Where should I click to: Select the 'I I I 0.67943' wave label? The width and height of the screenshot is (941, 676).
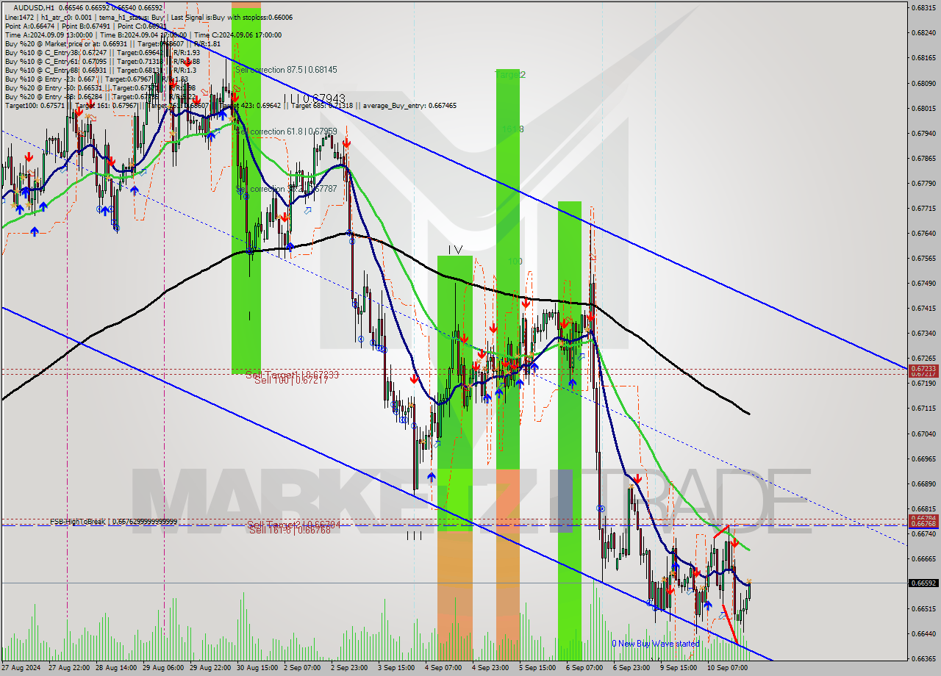(315, 98)
